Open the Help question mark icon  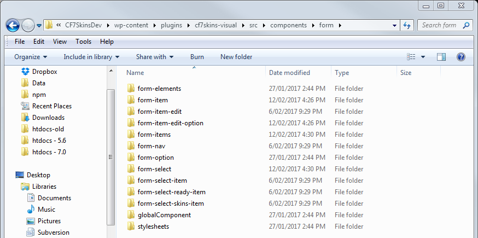460,57
